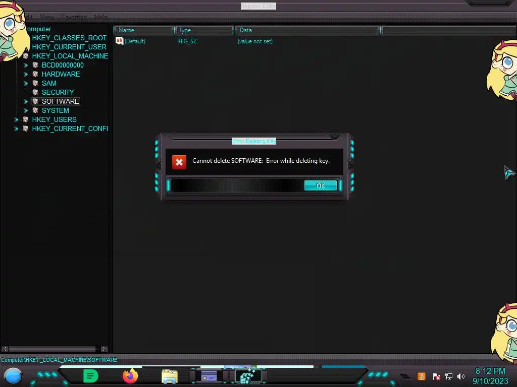Click the status bar registry path
The image size is (517, 387).
(x=59, y=360)
